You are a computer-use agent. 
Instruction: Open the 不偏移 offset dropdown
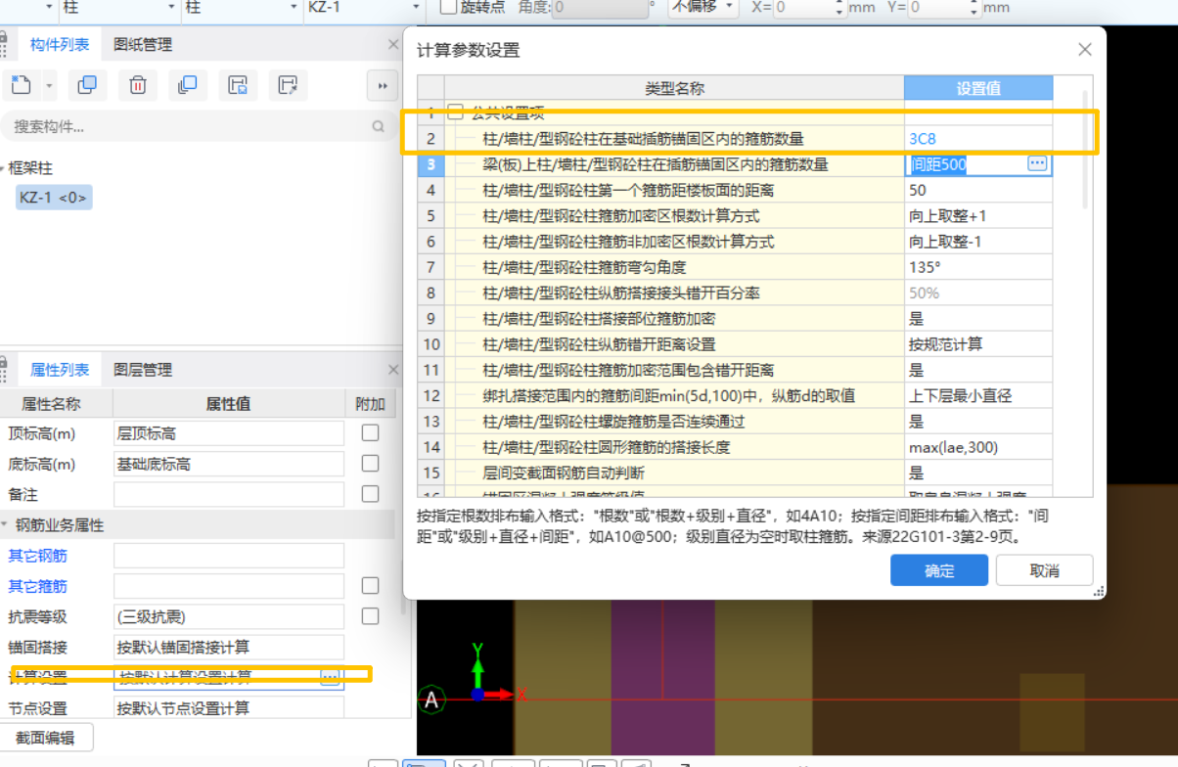coord(705,7)
